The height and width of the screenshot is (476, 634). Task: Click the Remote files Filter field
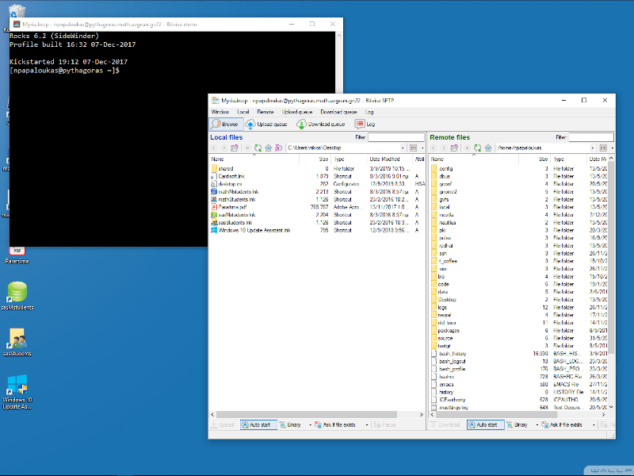(x=591, y=137)
